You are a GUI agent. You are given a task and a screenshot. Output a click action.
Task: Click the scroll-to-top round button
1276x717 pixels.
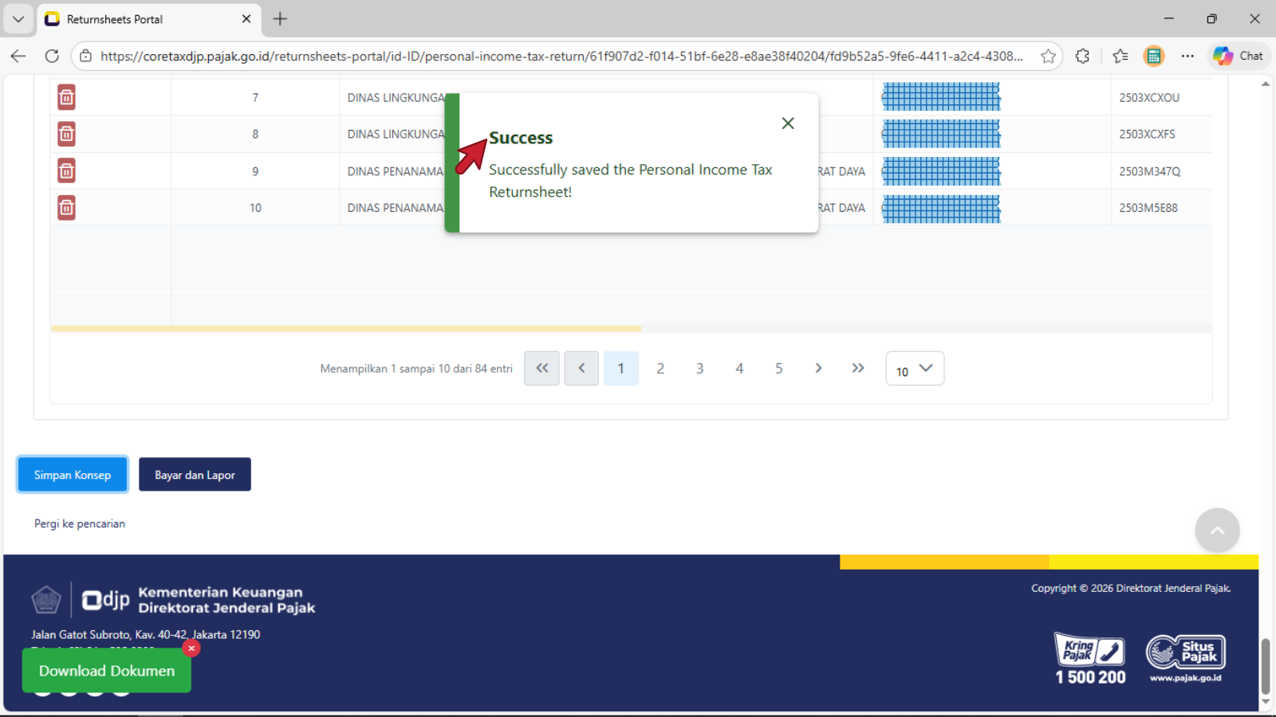coord(1217,531)
